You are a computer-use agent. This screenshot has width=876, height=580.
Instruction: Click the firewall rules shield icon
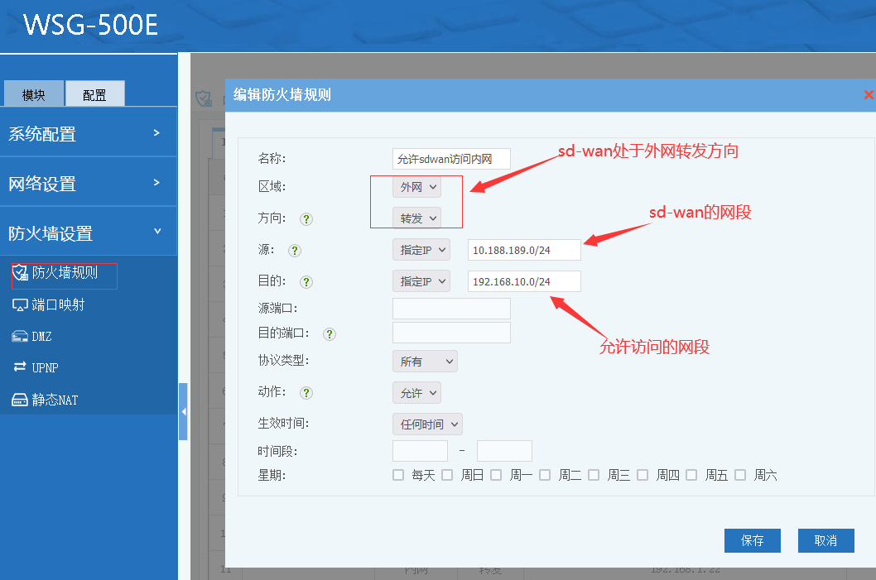point(20,273)
